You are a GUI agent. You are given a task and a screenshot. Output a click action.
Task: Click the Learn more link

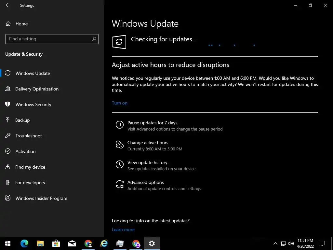coord(123,229)
